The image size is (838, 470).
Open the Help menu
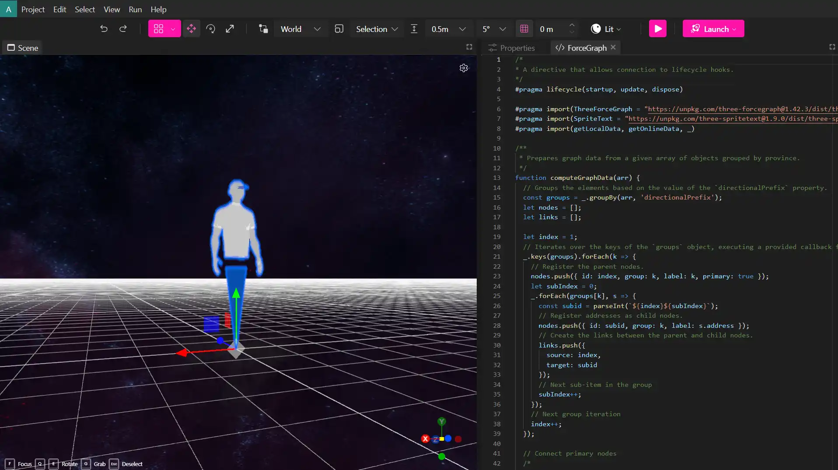(158, 9)
